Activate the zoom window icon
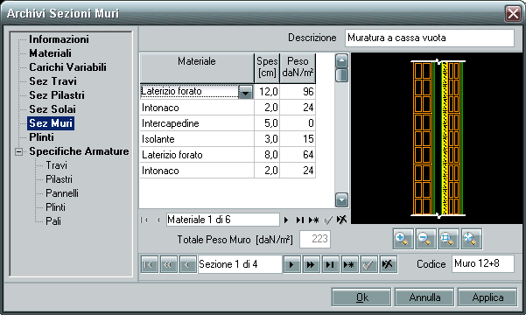Screen dimensions: 526x315 click(x=448, y=239)
